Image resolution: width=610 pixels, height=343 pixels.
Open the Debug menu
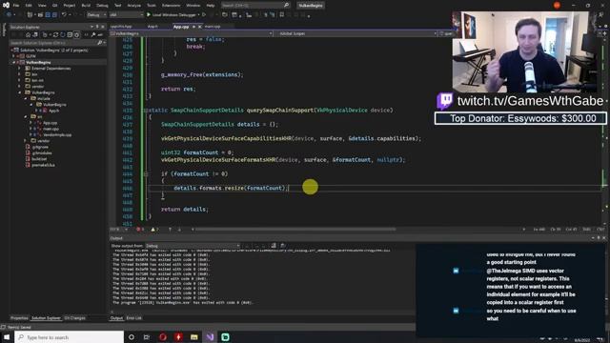pyautogui.click(x=102, y=6)
